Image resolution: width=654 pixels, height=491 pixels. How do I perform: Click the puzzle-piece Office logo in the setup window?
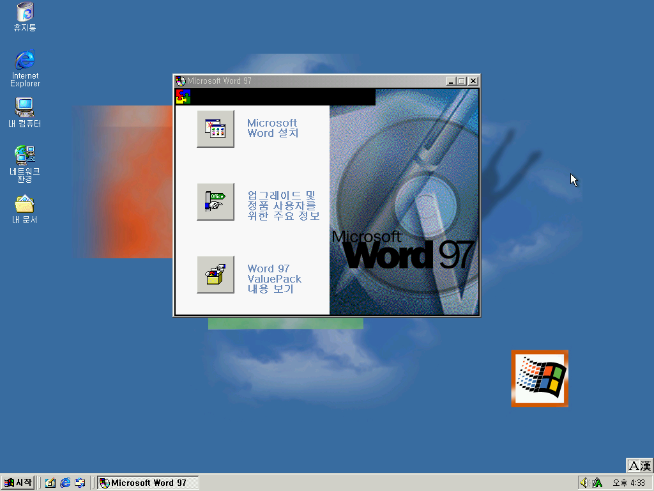click(183, 97)
